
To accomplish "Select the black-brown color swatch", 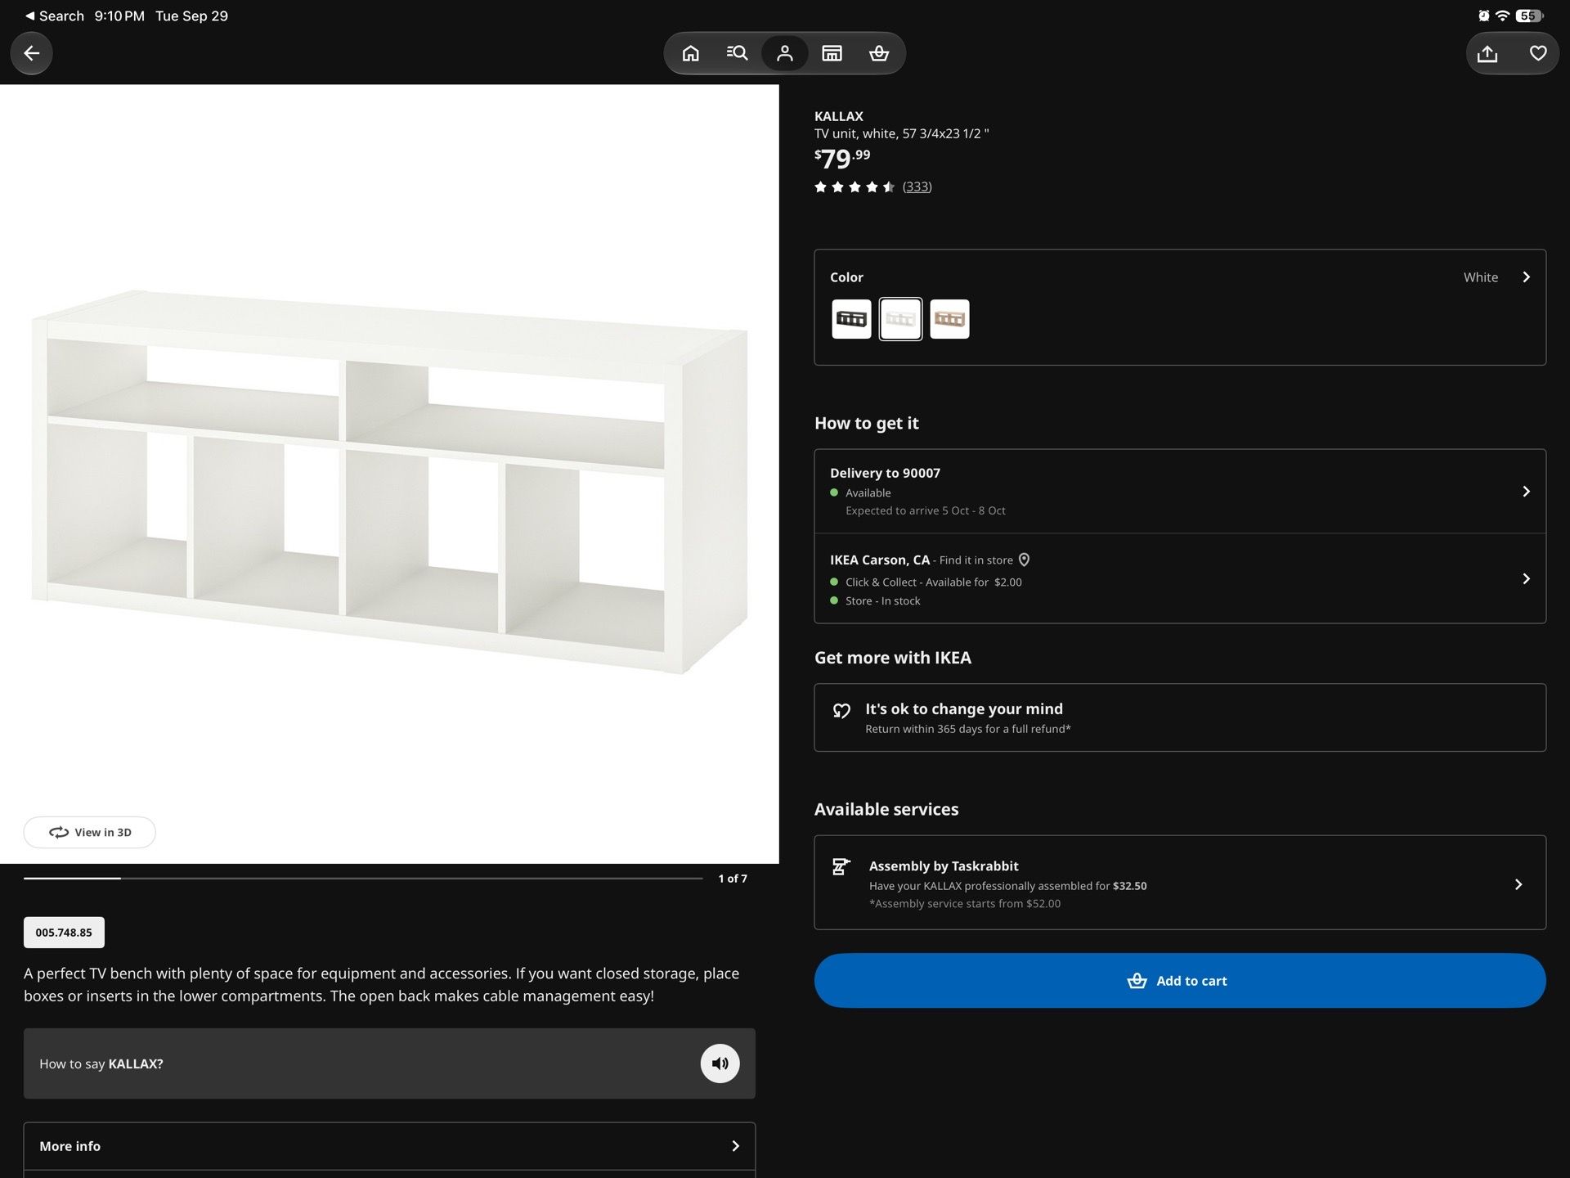I will 851,319.
